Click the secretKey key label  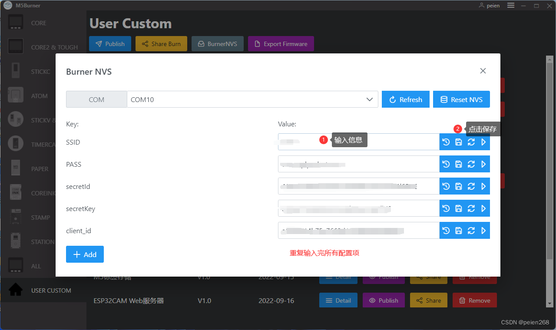pos(80,208)
